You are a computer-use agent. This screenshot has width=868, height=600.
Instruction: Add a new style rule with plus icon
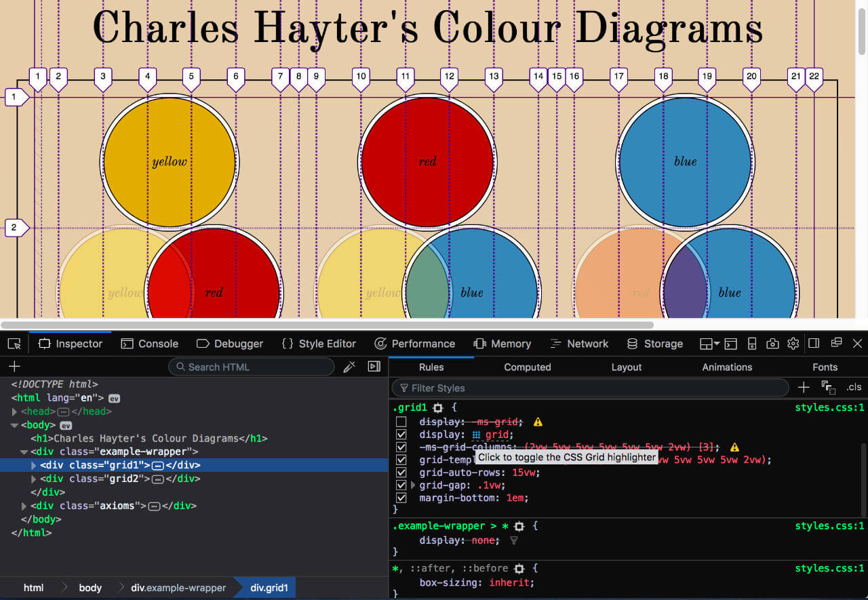click(804, 388)
